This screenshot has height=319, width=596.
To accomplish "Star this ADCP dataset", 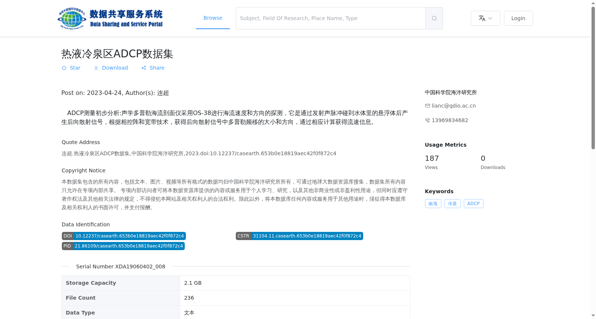I will point(71,68).
